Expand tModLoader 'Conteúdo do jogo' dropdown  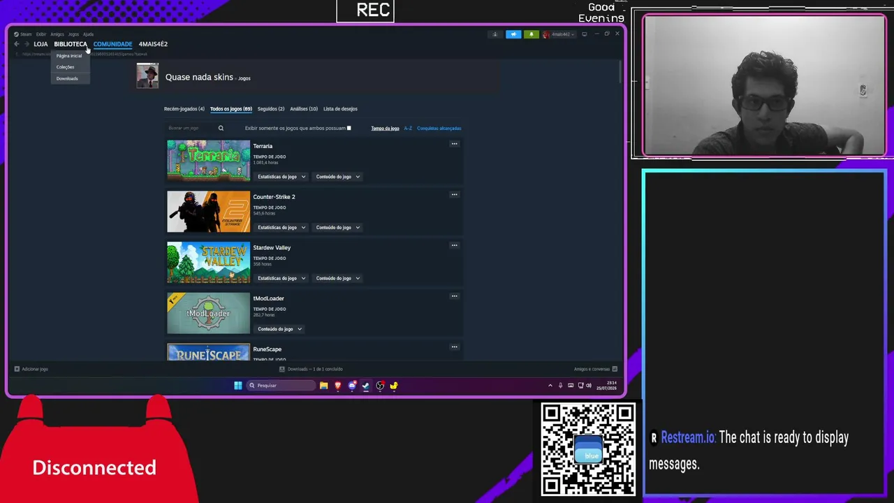[279, 329]
